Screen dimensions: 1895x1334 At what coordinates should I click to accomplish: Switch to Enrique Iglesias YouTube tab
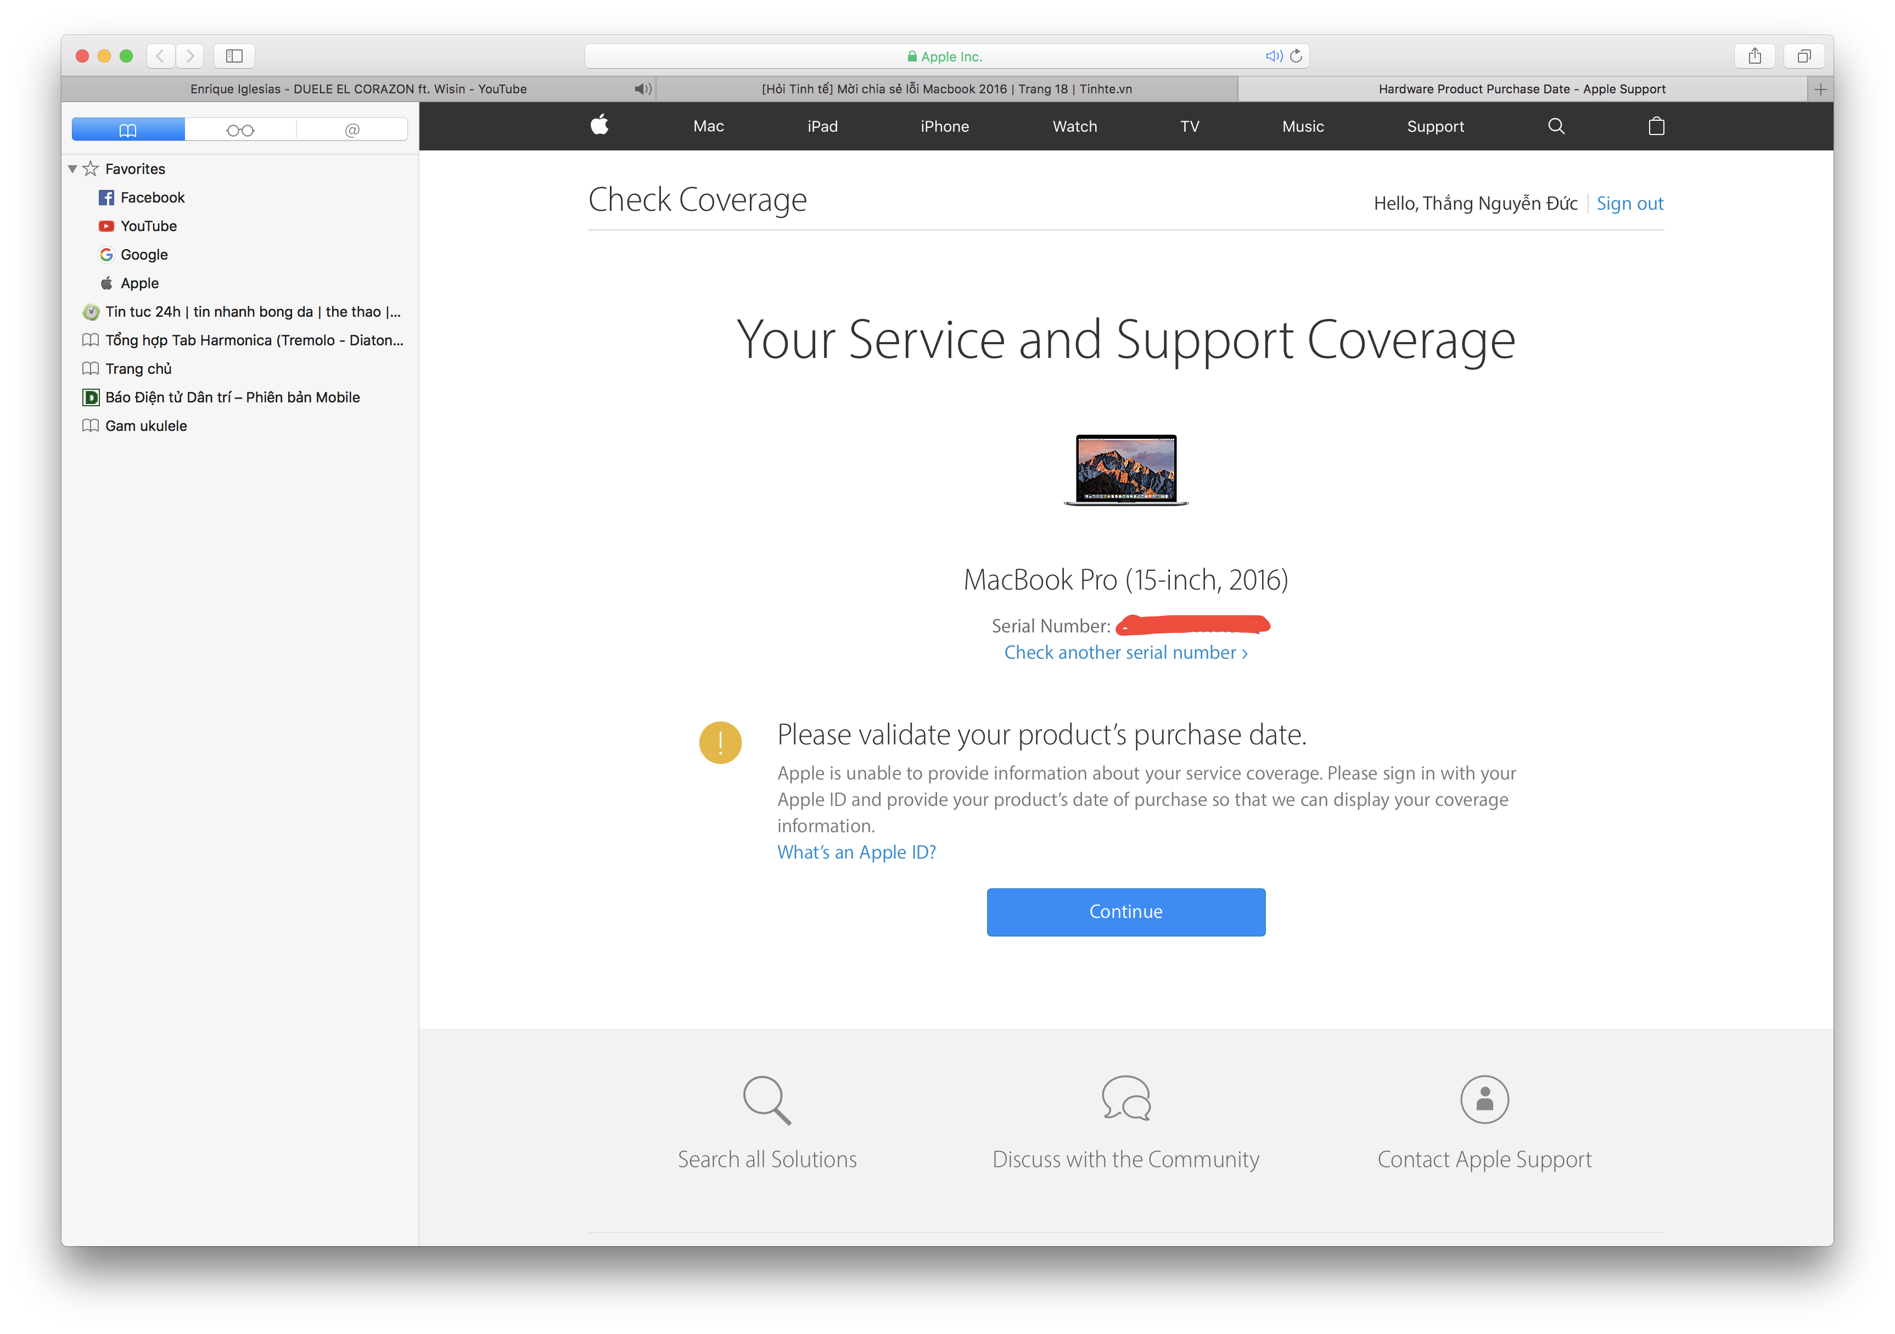358,89
